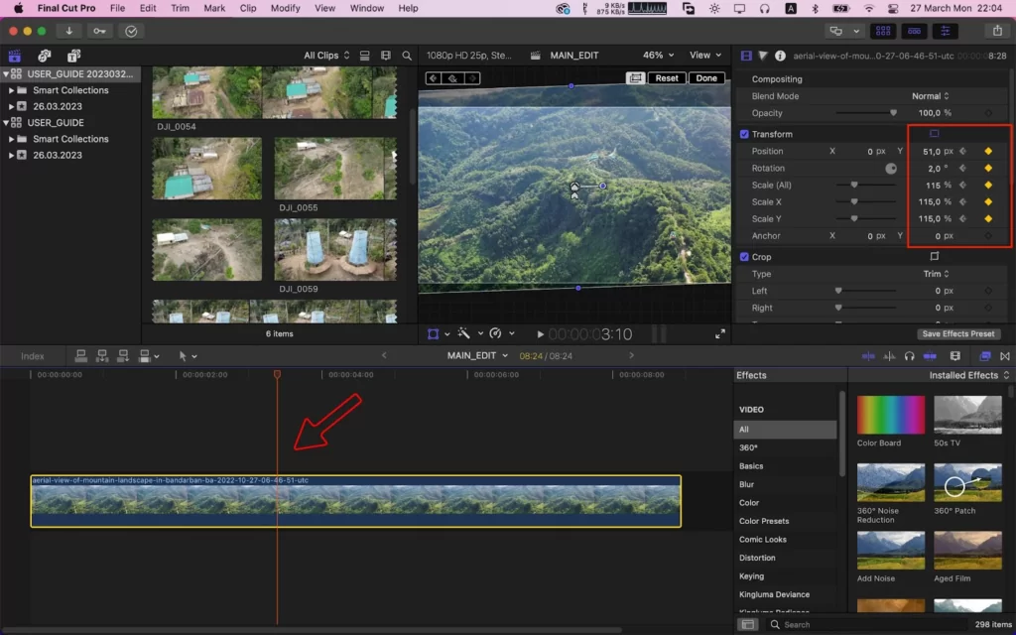
Task: Show the Libraries sidebar icon
Action: tap(15, 56)
